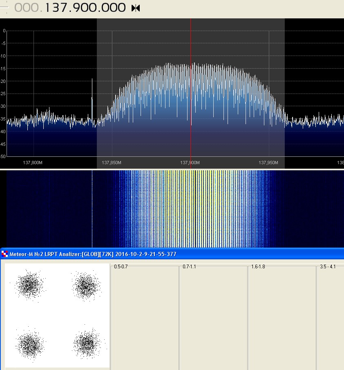Click the 137,850M frequency axis label
Viewport: 344px width, 370px height.
(112, 163)
